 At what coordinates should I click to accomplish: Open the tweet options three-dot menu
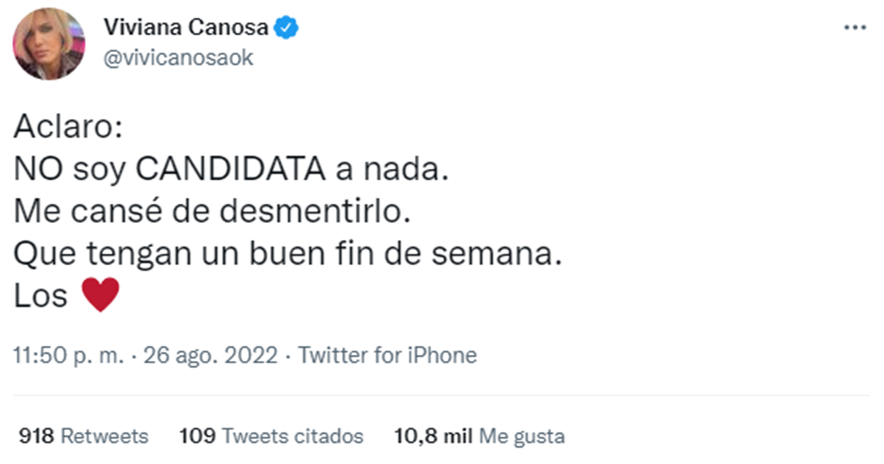coord(855,26)
